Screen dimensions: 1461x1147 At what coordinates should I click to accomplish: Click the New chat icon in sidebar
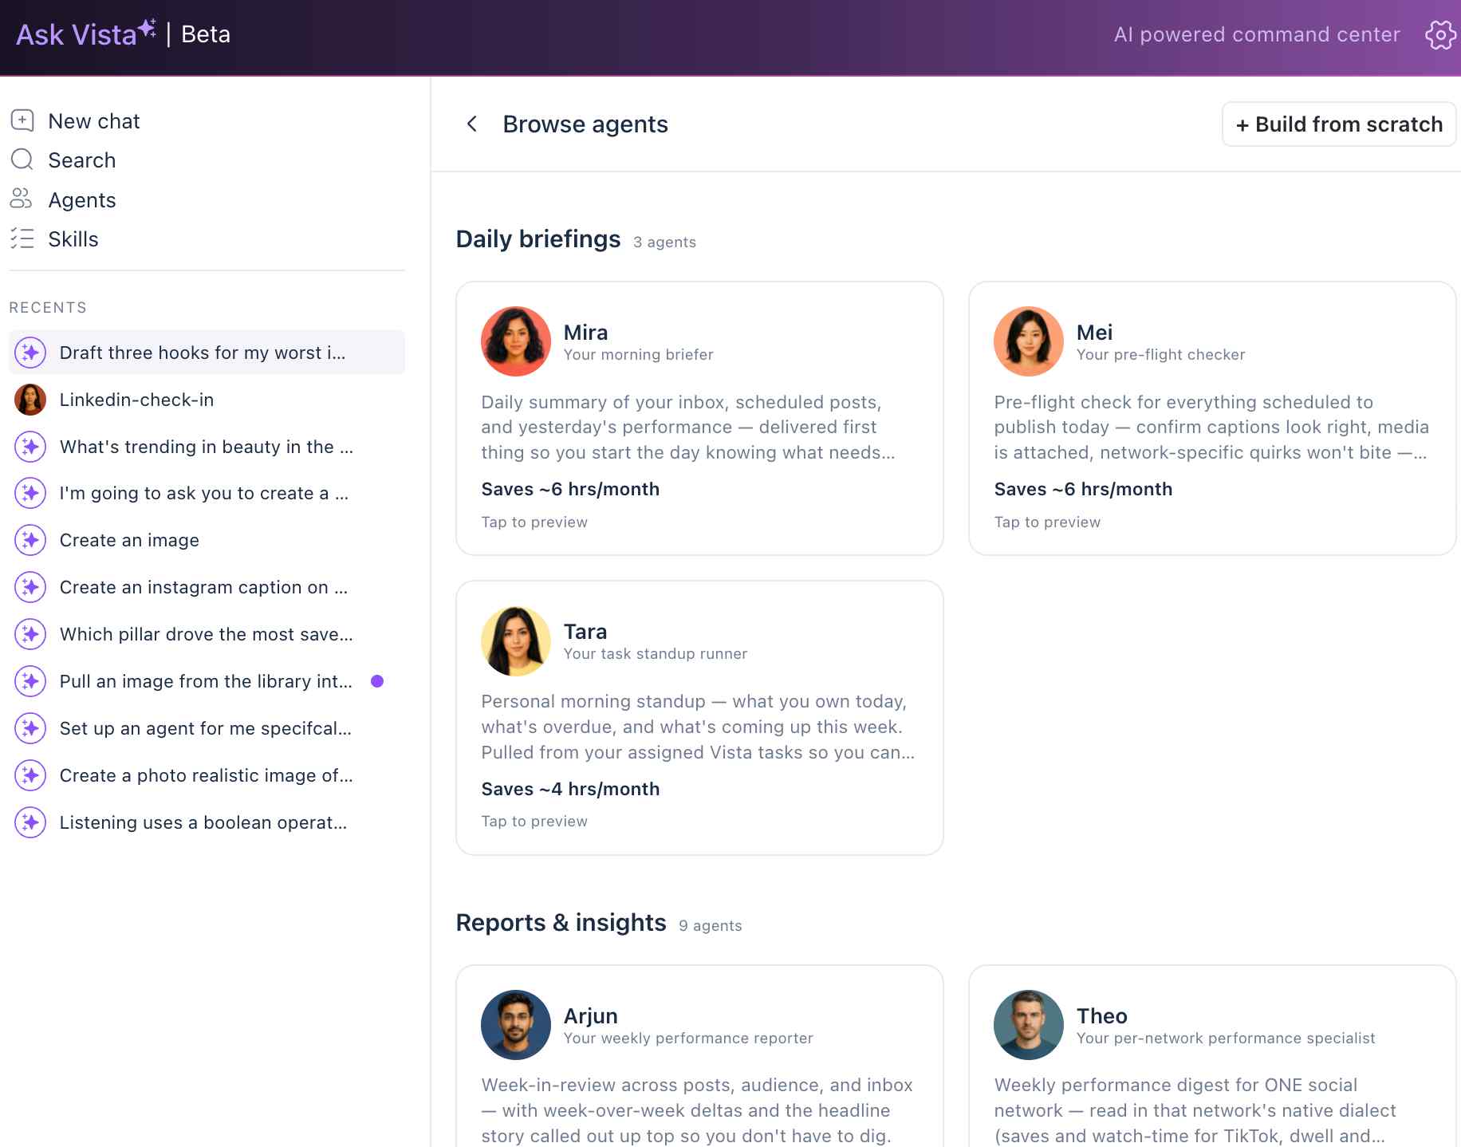click(22, 120)
